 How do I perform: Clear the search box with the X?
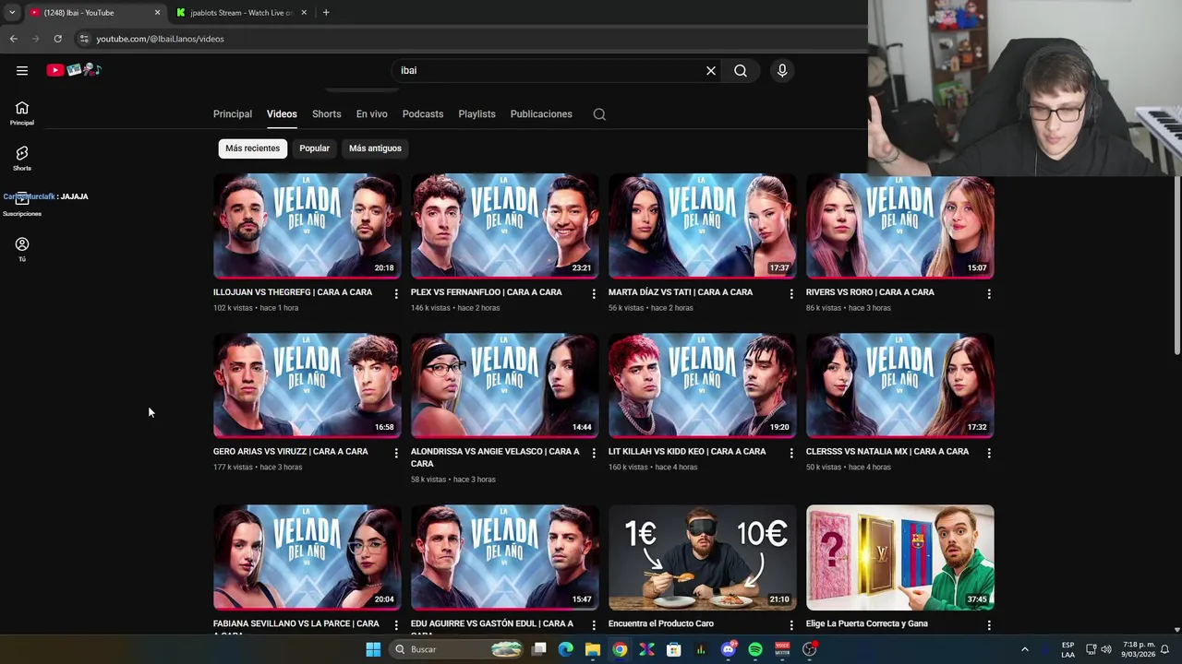click(711, 70)
